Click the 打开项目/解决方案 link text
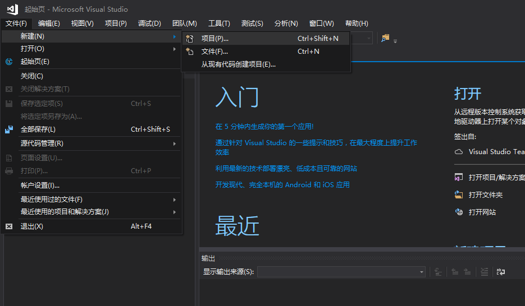This screenshot has width=525, height=306. coord(496,178)
